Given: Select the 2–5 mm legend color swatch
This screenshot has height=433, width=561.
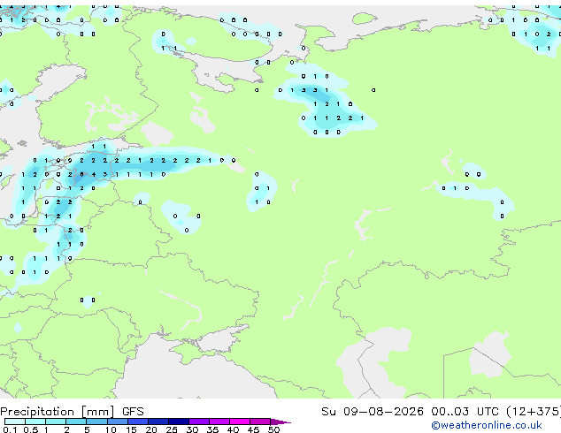Looking at the screenshot, I should tap(76, 422).
